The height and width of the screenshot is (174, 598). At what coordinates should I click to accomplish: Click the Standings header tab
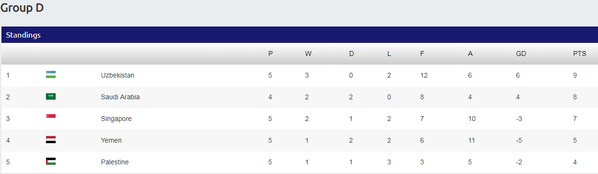pyautogui.click(x=23, y=35)
